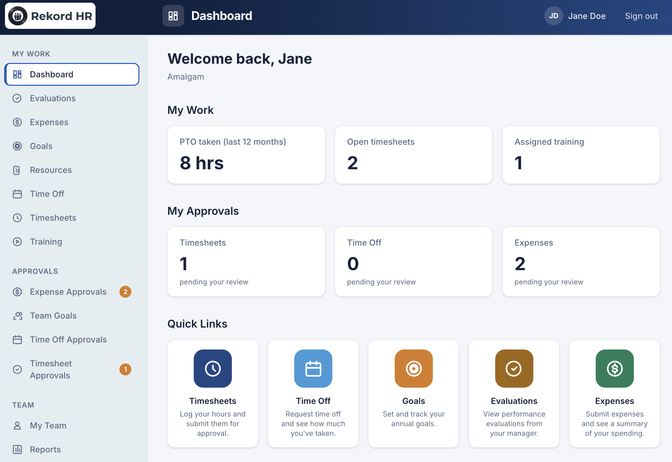Go to Expenses in the sidebar menu

coord(72,122)
